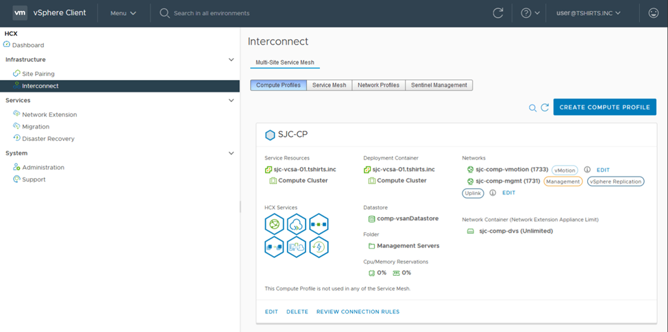The width and height of the screenshot is (668, 332).
Task: Click info icon beside the vMotion tag
Action: [x=587, y=170]
